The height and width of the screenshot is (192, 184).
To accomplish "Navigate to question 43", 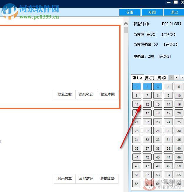I will [x=158, y=157].
